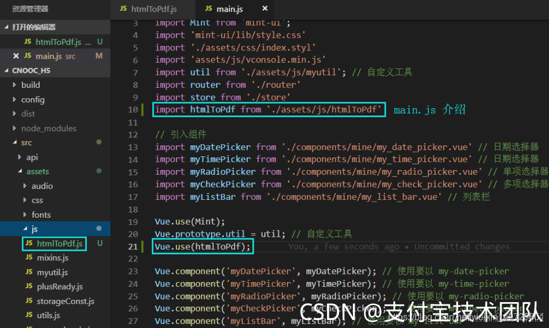Screen dimensions: 549x328
Task: Click JS icon on main.js tab
Action: (x=209, y=9)
